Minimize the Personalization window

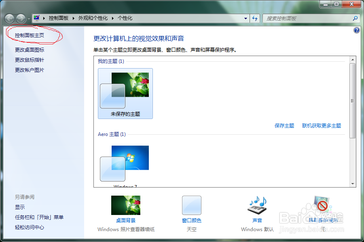pyautogui.click(x=326, y=4)
